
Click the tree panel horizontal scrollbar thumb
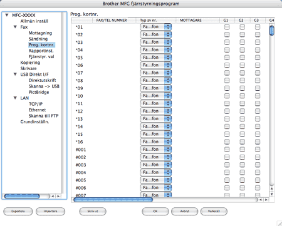[22, 196]
